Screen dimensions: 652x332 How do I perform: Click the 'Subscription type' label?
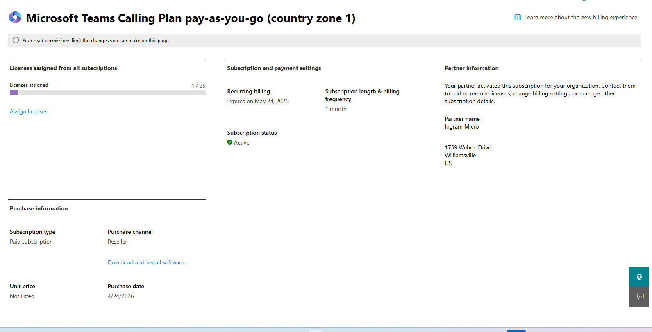tap(33, 232)
